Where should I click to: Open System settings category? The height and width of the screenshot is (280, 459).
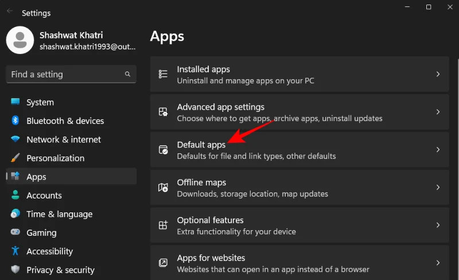[71, 102]
